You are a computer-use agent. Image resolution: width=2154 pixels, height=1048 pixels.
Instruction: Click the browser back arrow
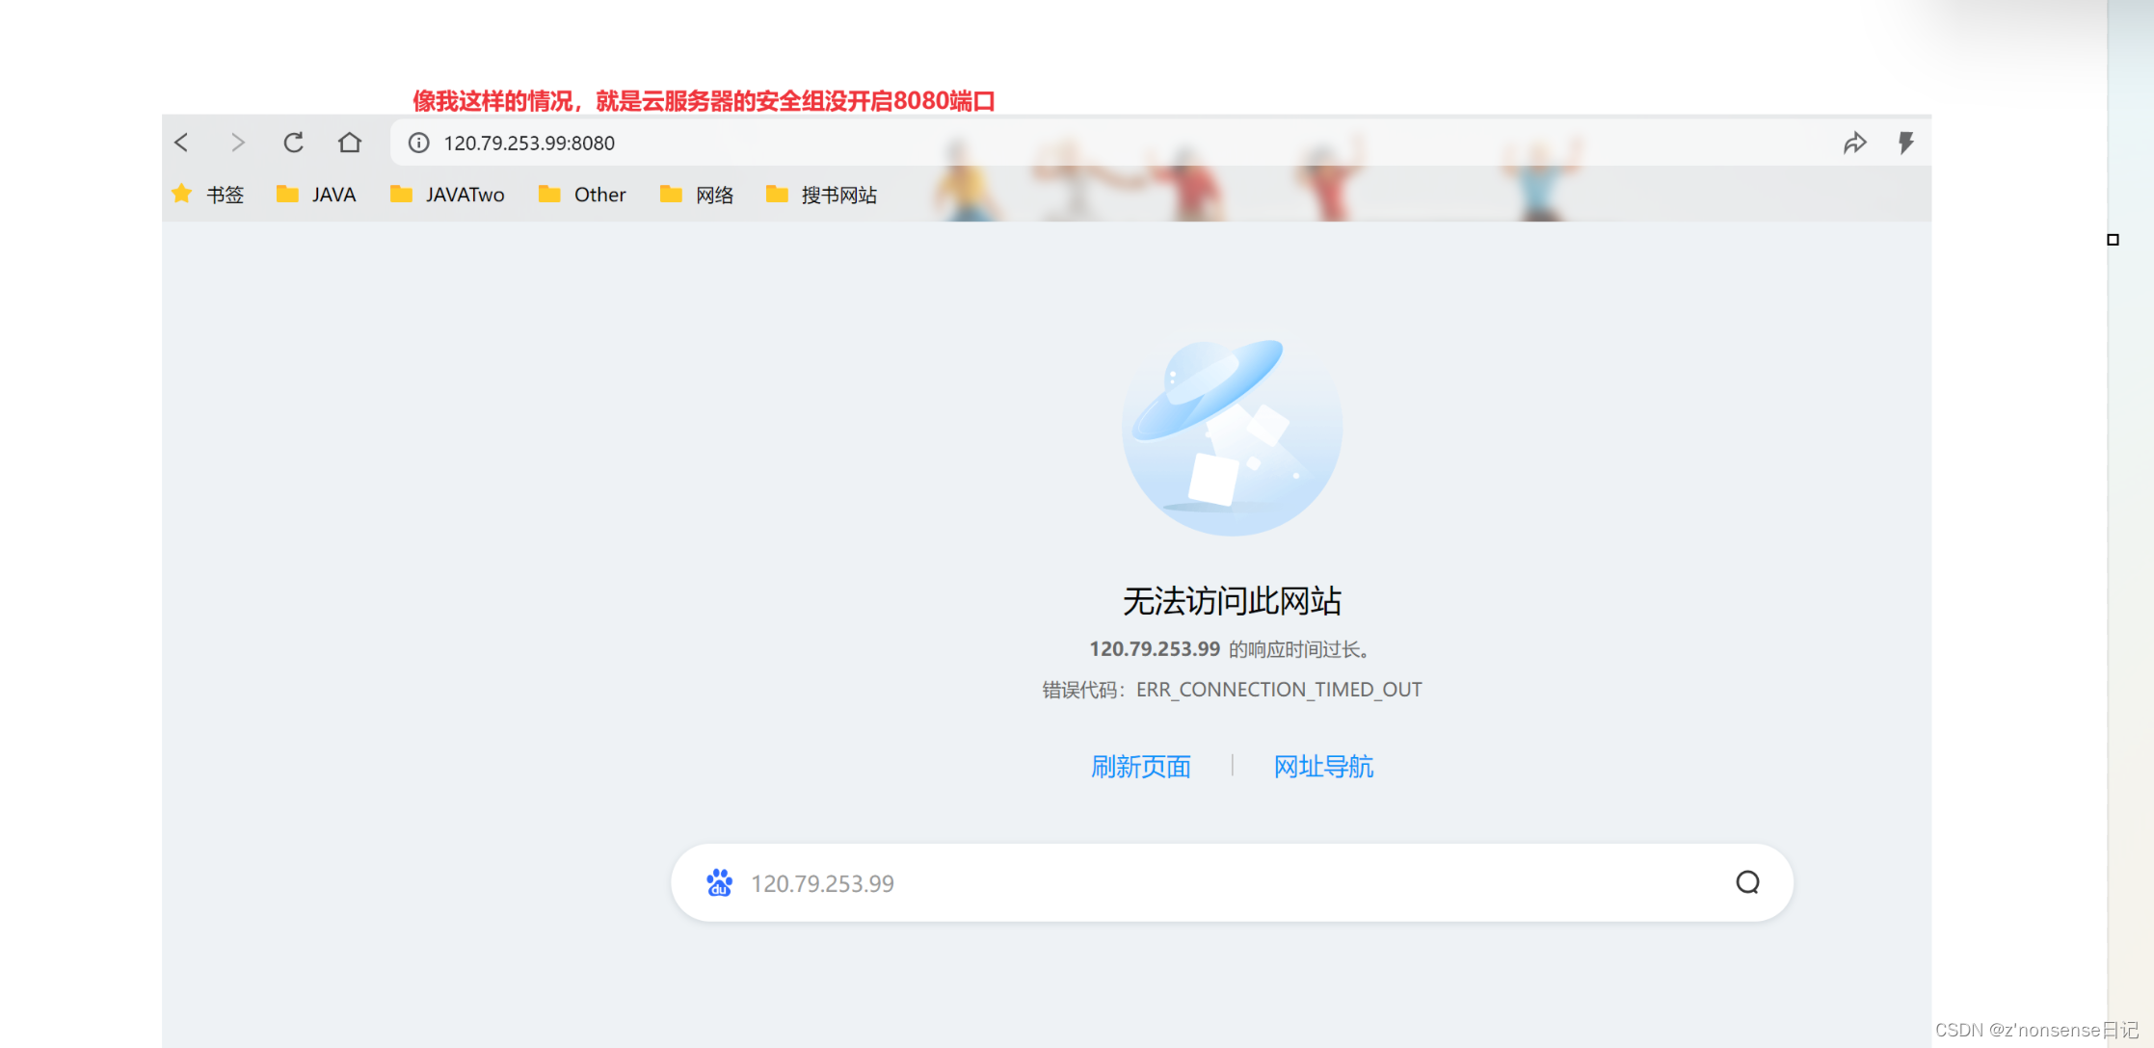click(181, 143)
